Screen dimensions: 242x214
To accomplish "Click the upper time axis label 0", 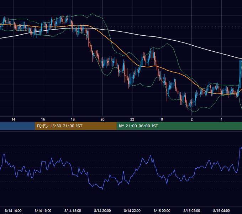I will pos(162,119).
